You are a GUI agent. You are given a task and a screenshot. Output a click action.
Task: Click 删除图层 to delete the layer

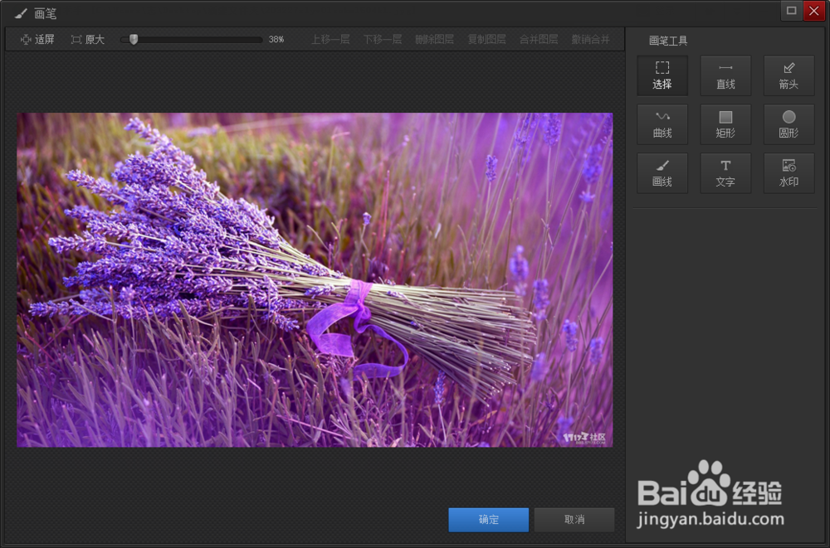[x=434, y=39]
